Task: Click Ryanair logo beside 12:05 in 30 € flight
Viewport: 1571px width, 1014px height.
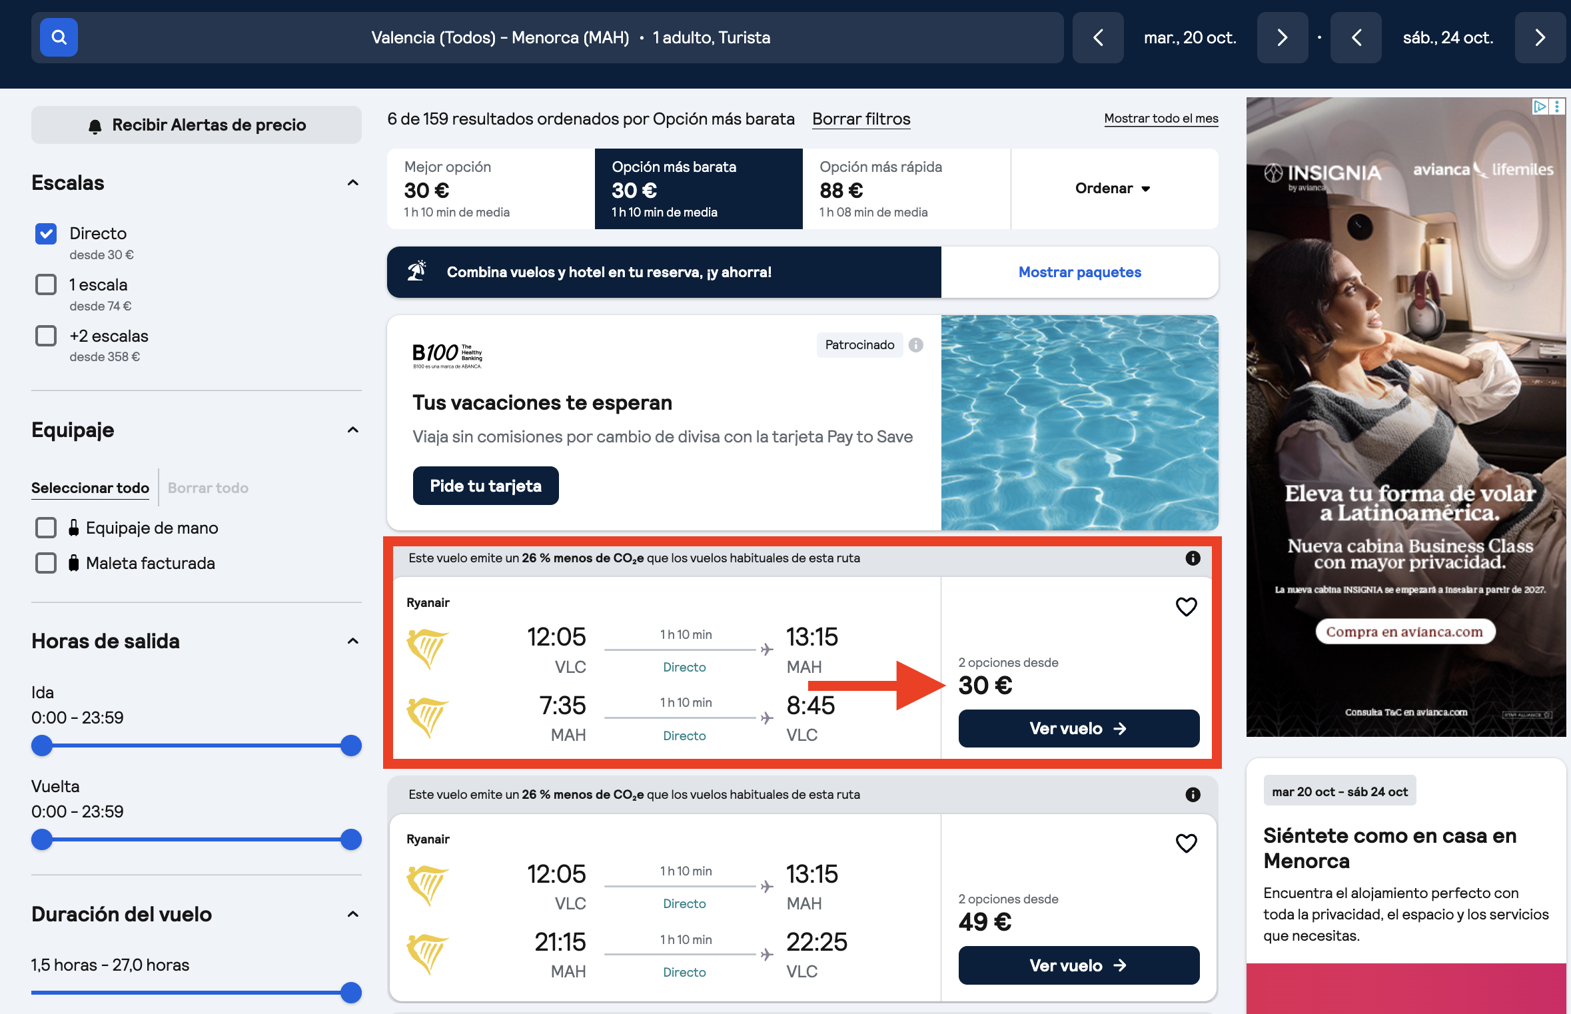Action: tap(427, 648)
